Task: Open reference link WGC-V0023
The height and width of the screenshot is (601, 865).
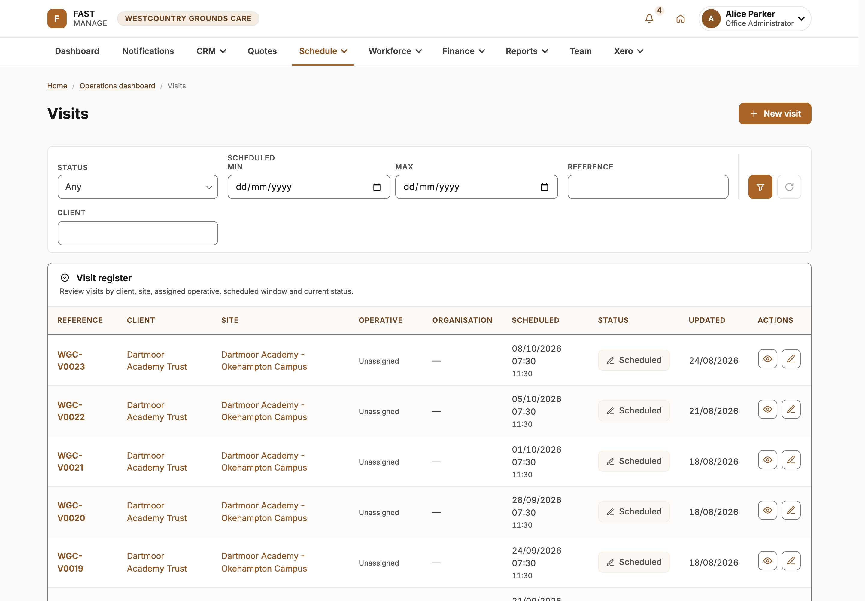Action: [71, 360]
